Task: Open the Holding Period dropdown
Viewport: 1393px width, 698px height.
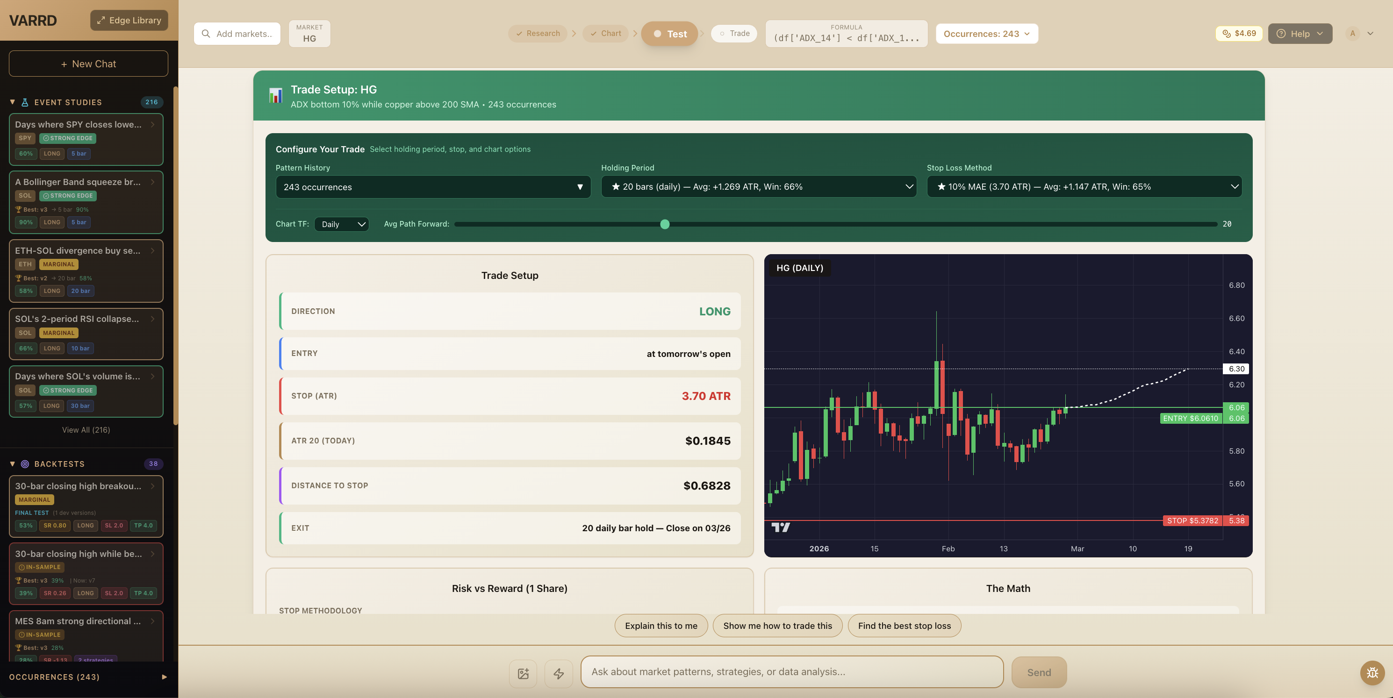Action: pyautogui.click(x=758, y=186)
